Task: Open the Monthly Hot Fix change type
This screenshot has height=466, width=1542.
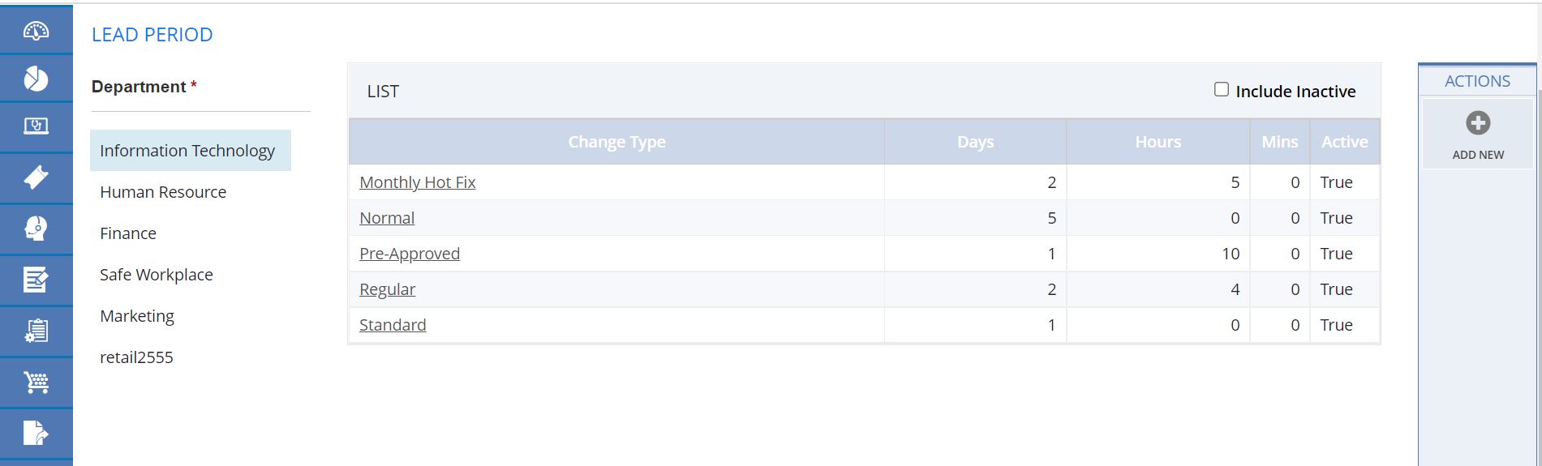Action: point(418,182)
